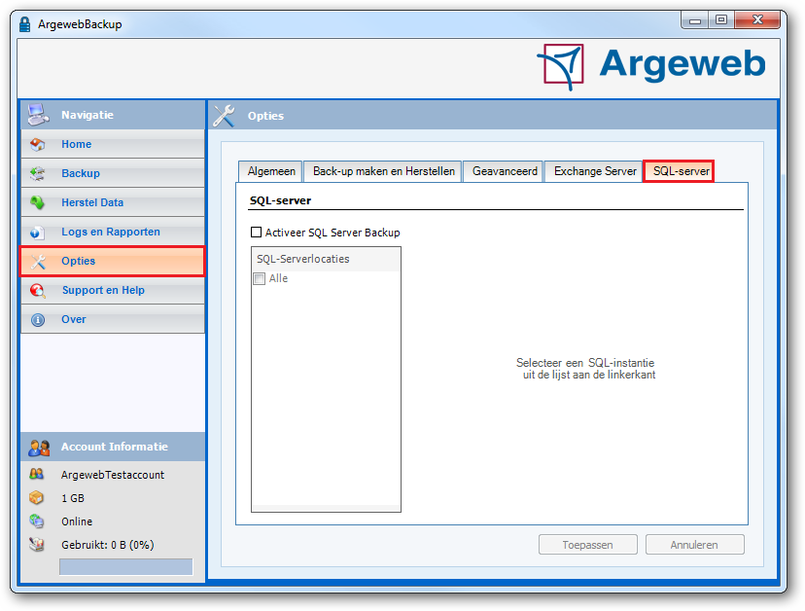Image resolution: width=805 pixels, height=611 pixels.
Task: Select the SQL-server tab
Action: coord(679,171)
